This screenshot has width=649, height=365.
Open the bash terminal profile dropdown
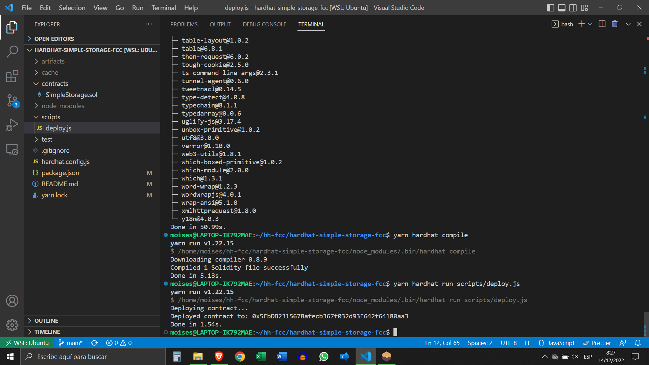click(x=591, y=24)
